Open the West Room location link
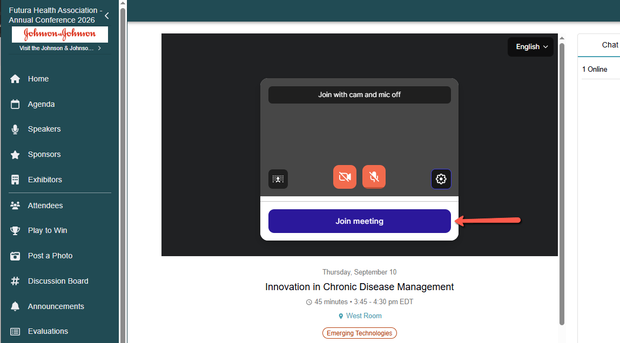 (363, 315)
